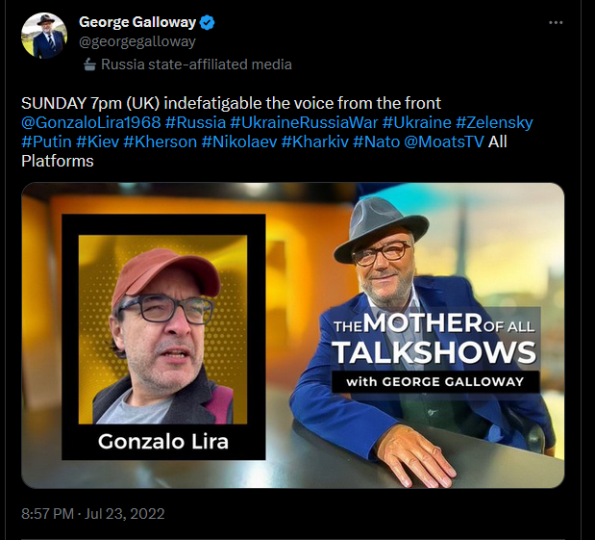Screen dimensions: 595x540
Task: Open the @MoatsTV mention
Action: (x=444, y=142)
